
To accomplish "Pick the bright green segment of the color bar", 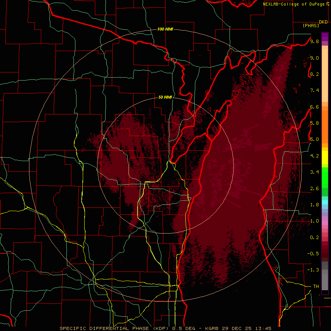I will (325, 177).
